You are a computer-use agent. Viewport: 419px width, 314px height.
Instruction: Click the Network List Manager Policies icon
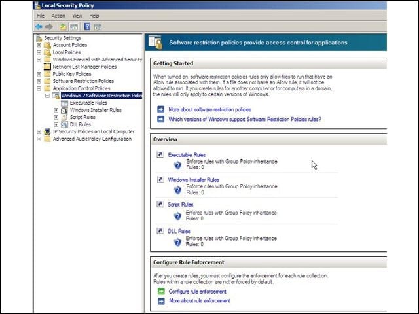click(47, 67)
